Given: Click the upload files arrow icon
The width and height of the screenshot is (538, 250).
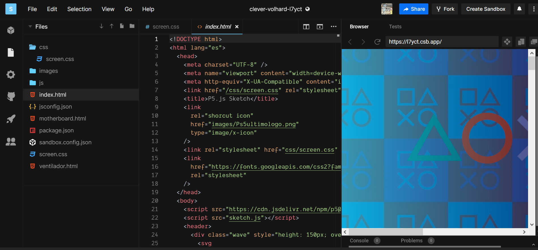Looking at the screenshot, I should pyautogui.click(x=112, y=26).
